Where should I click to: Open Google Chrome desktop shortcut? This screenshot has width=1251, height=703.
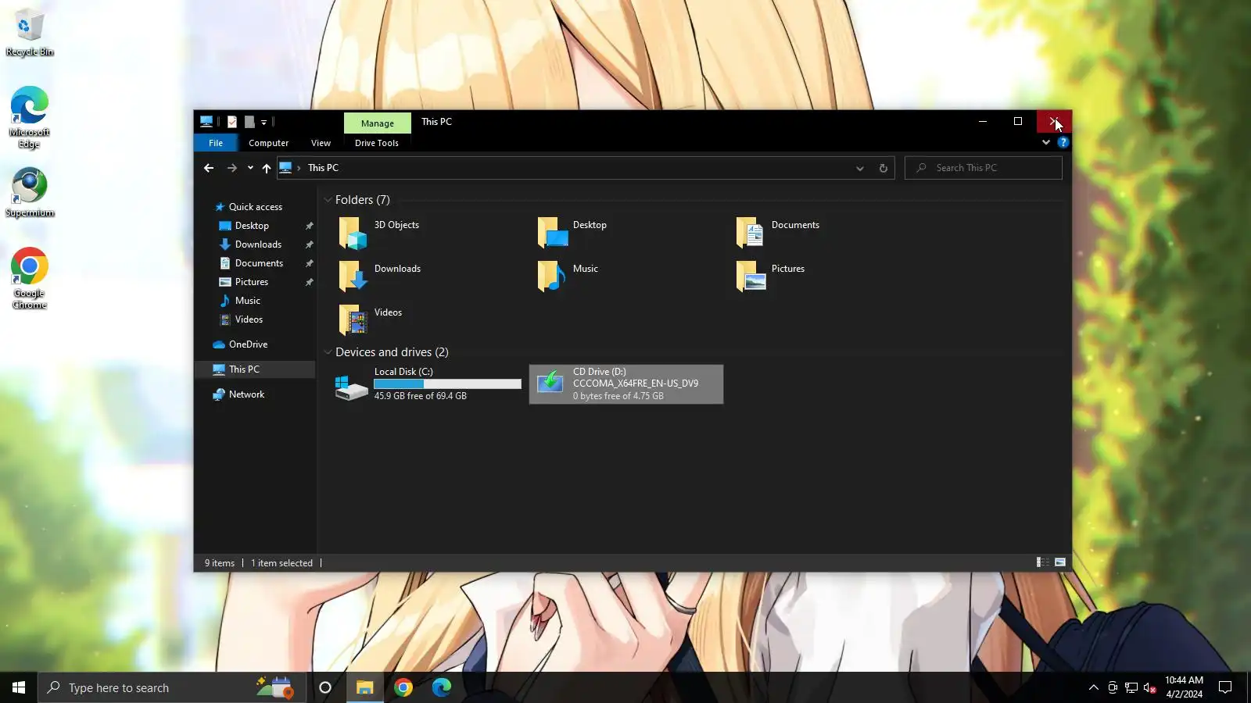[29, 279]
